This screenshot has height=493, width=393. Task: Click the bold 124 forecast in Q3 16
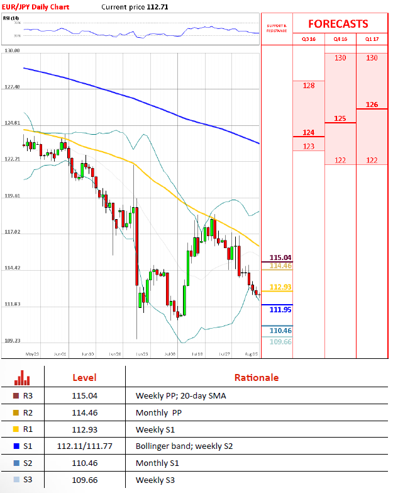point(309,132)
